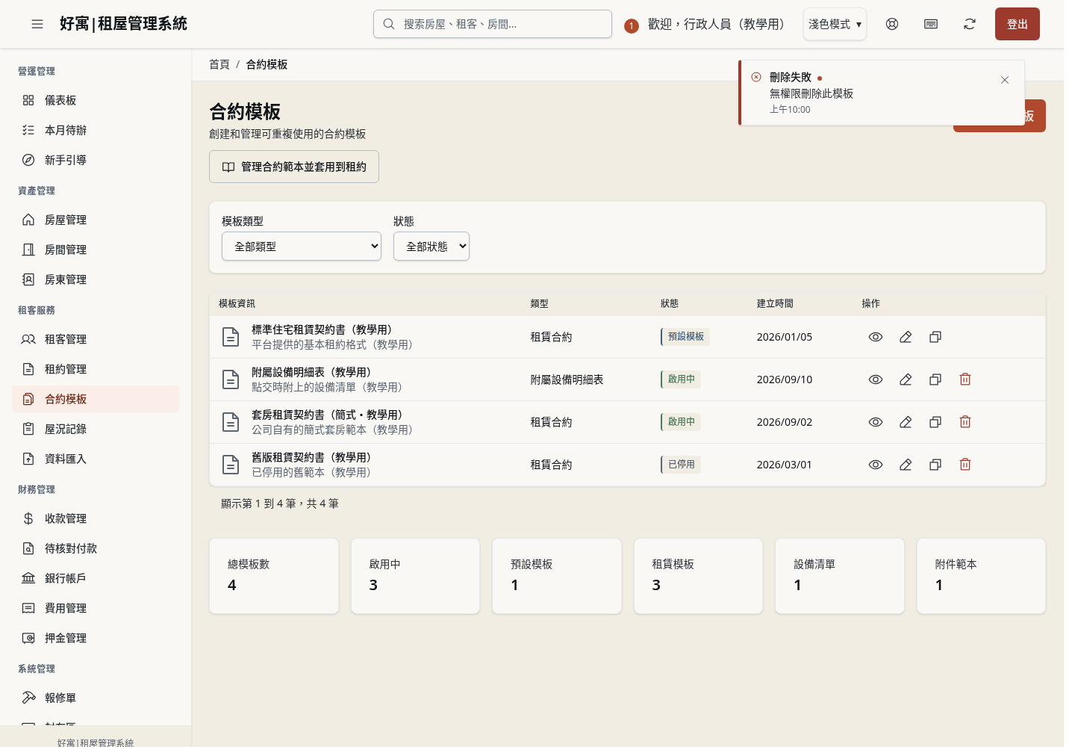Click the help lifebuoy icon in header
This screenshot has width=1075, height=747.
click(892, 24)
